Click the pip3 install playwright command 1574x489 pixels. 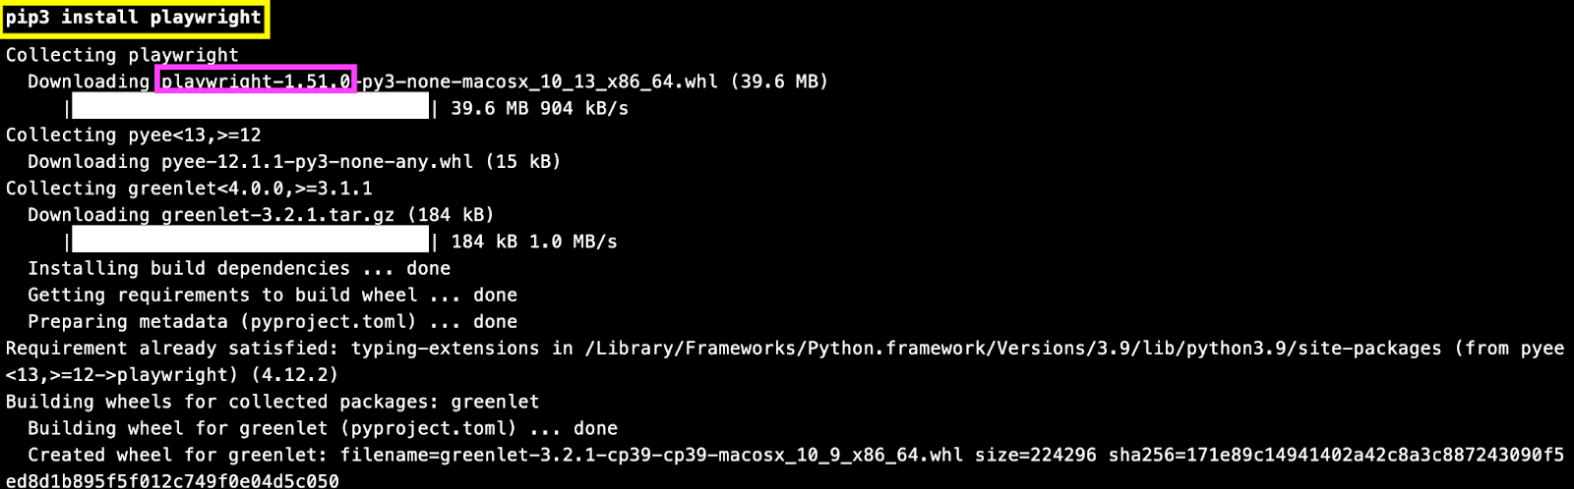point(134,18)
